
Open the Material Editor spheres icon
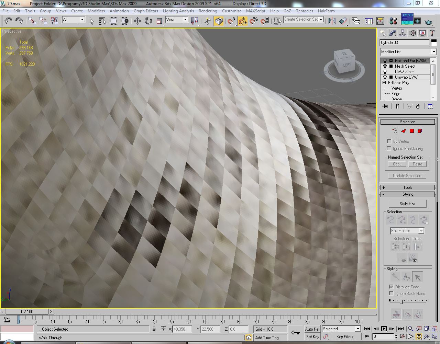tap(394, 21)
